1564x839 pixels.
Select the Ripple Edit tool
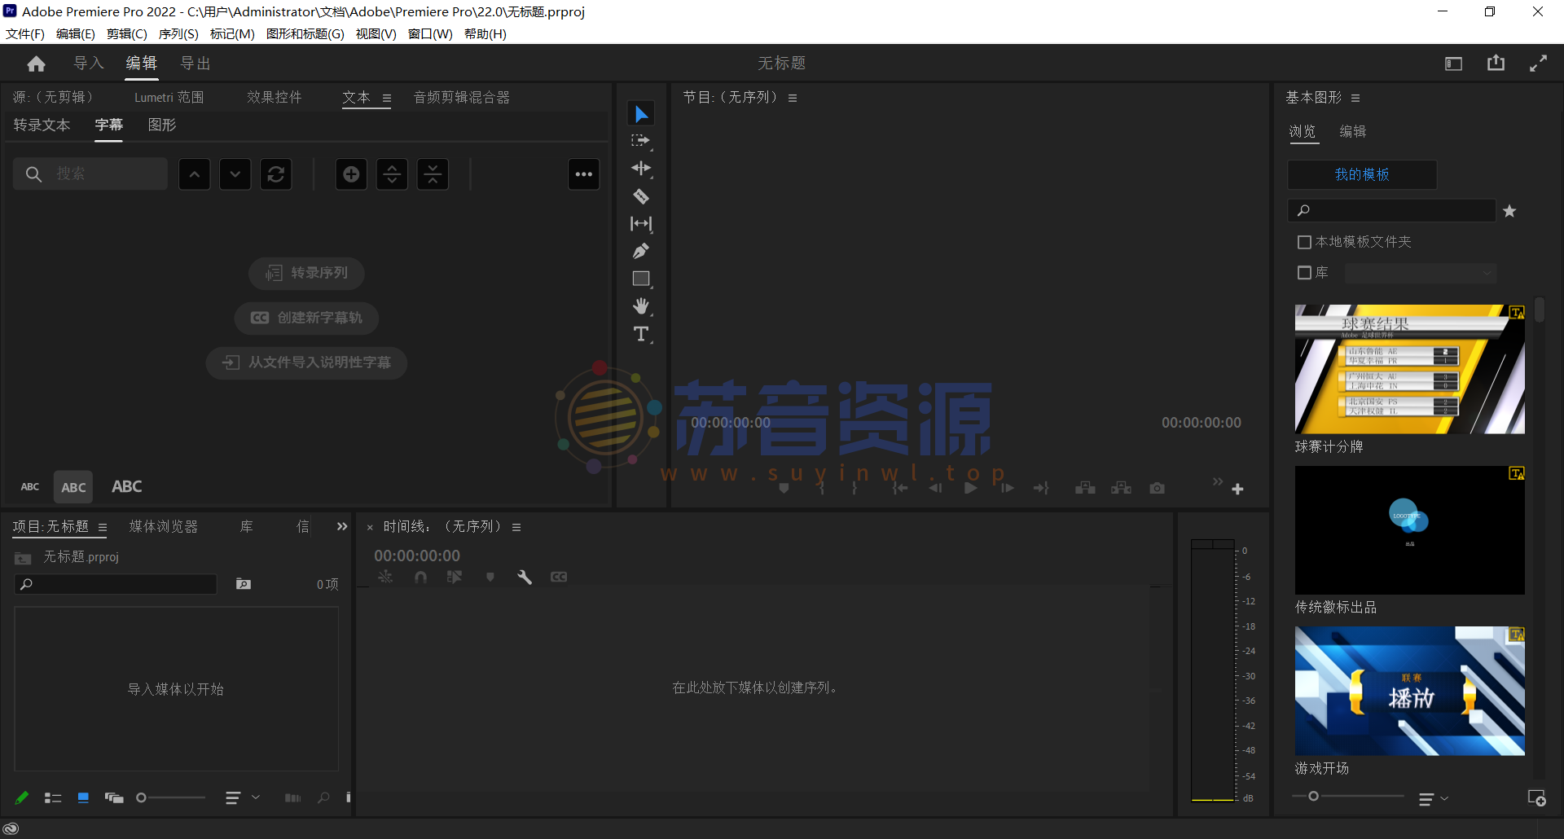(641, 168)
